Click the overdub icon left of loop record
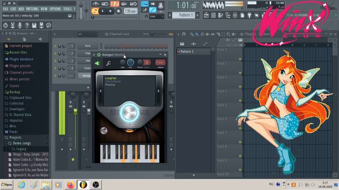Viewport: 339px width, 190px height. 124,4
